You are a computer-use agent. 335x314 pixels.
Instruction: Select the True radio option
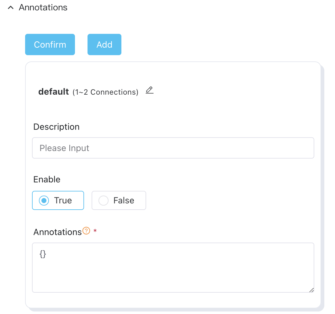point(58,200)
